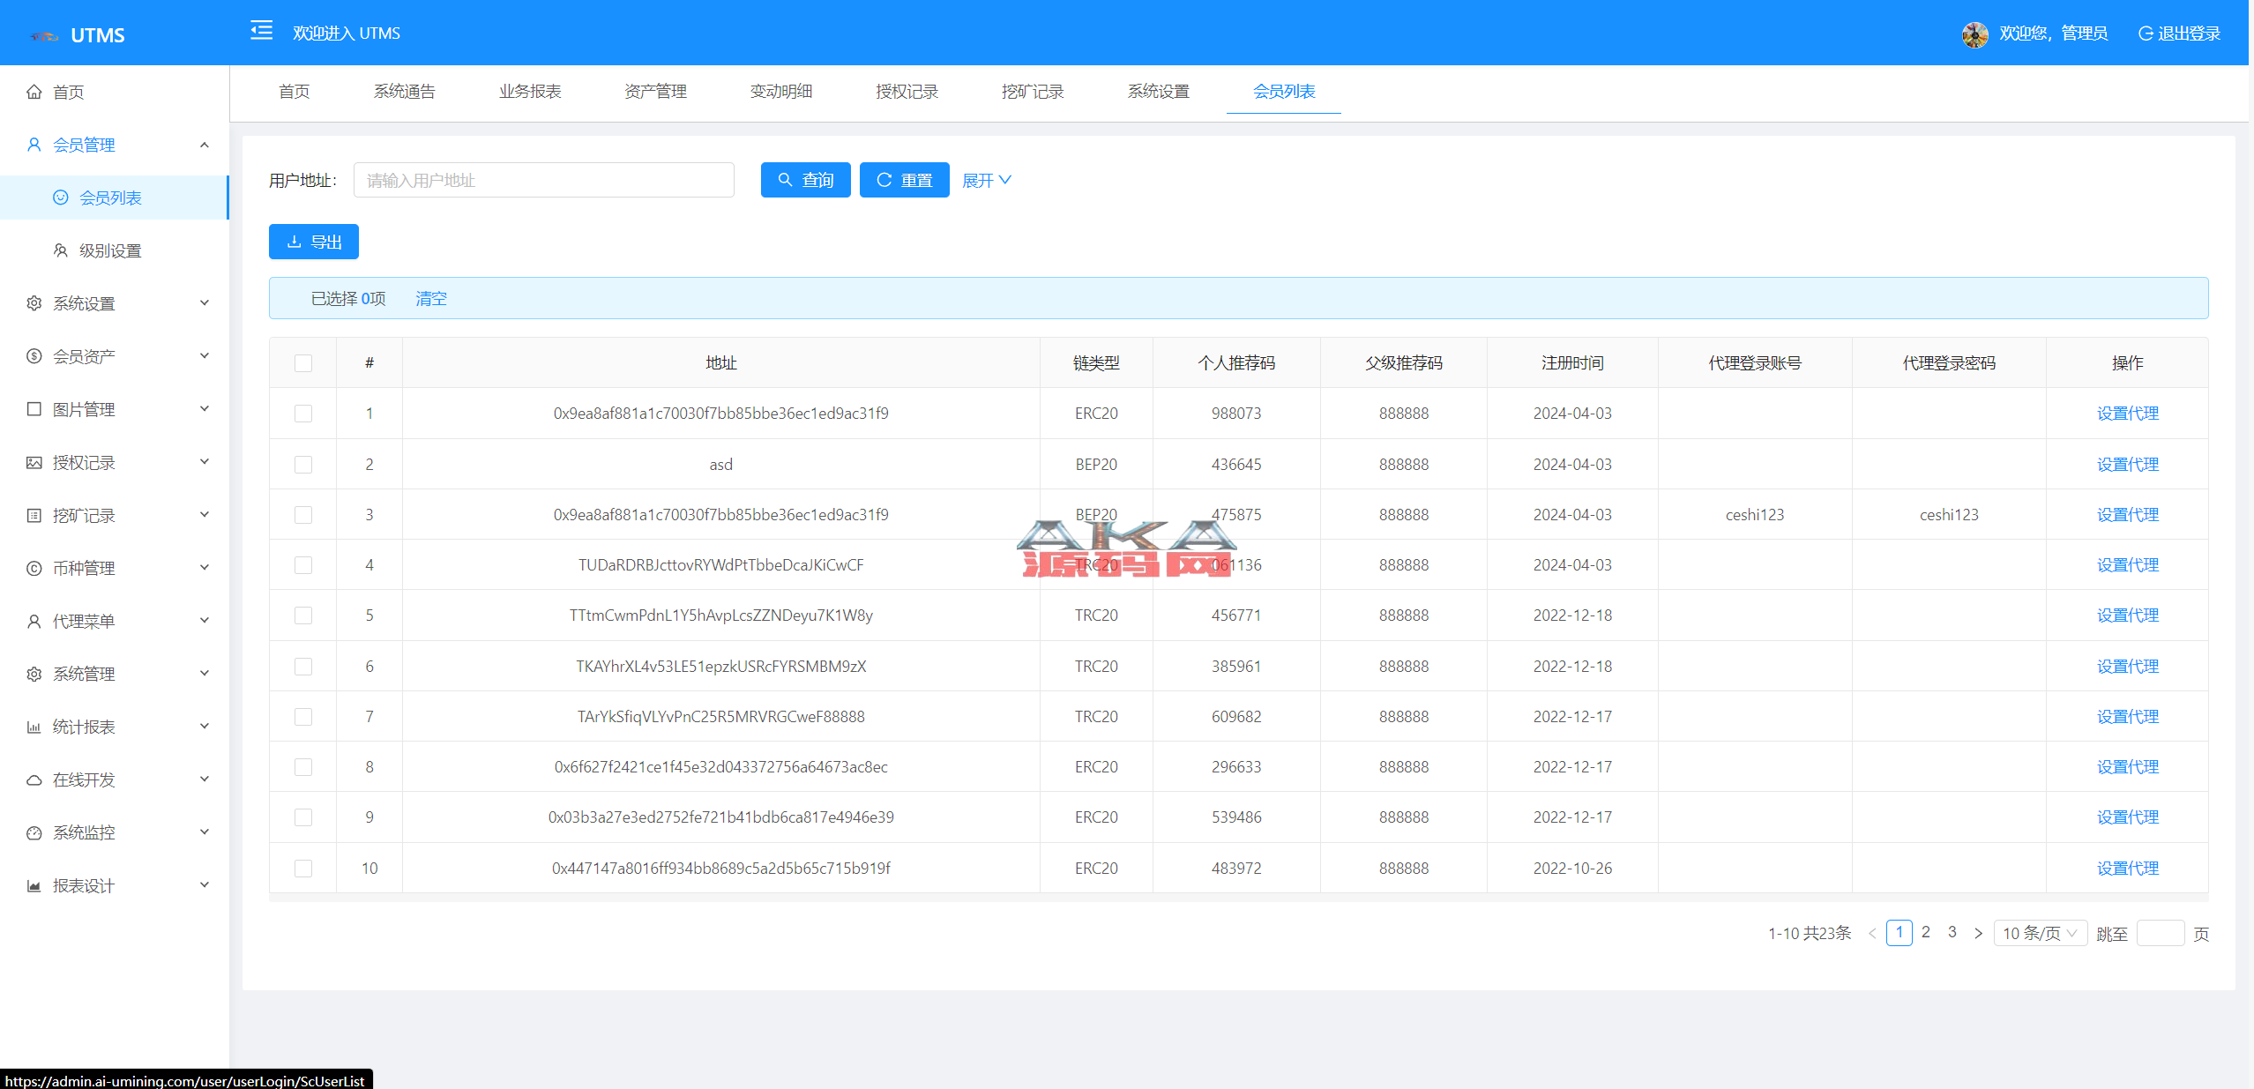Switch to the 资产管理 tab
Screen dimensions: 2254x1089
[x=655, y=92]
